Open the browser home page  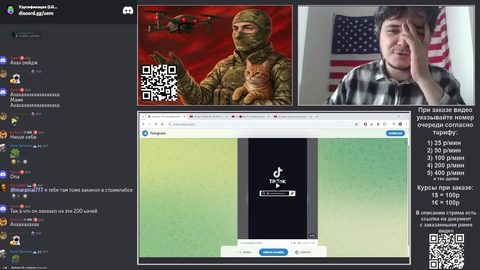(162, 124)
